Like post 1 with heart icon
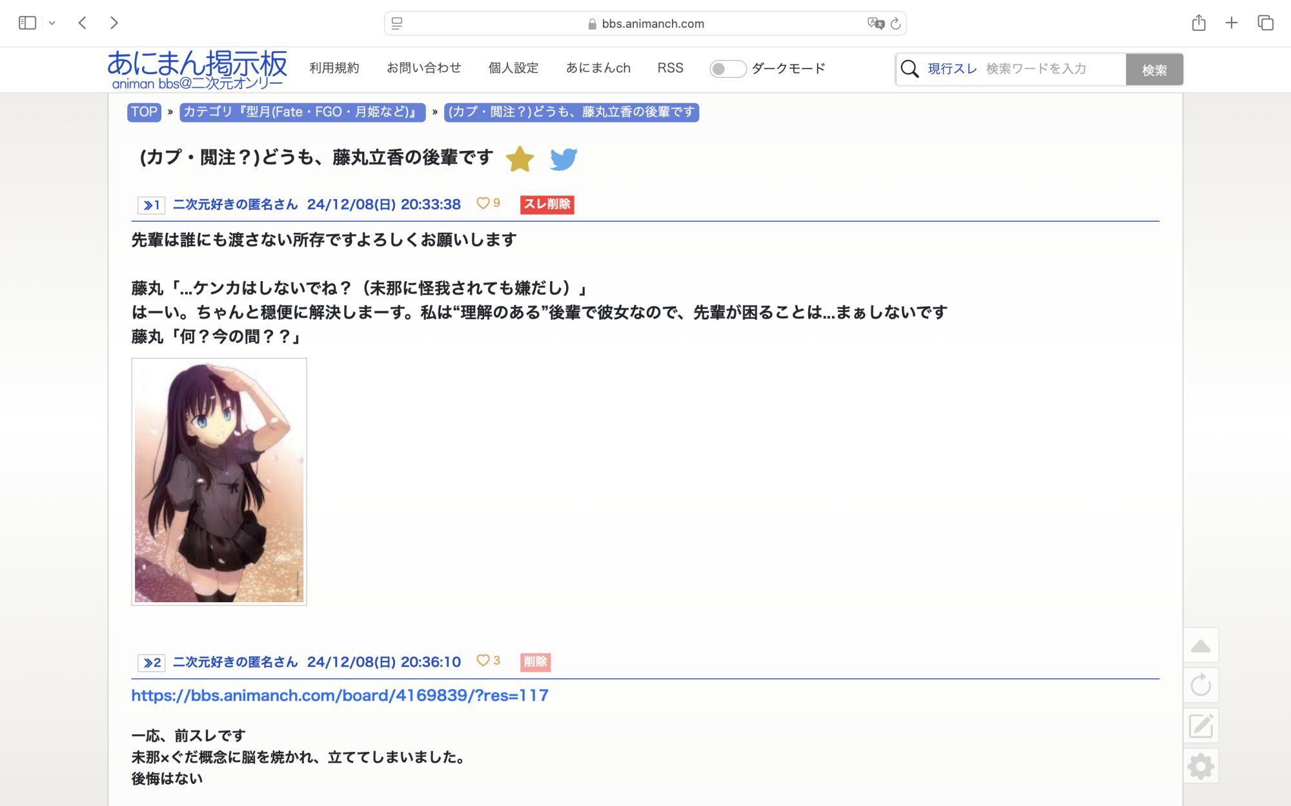1291x806 pixels. 483,203
